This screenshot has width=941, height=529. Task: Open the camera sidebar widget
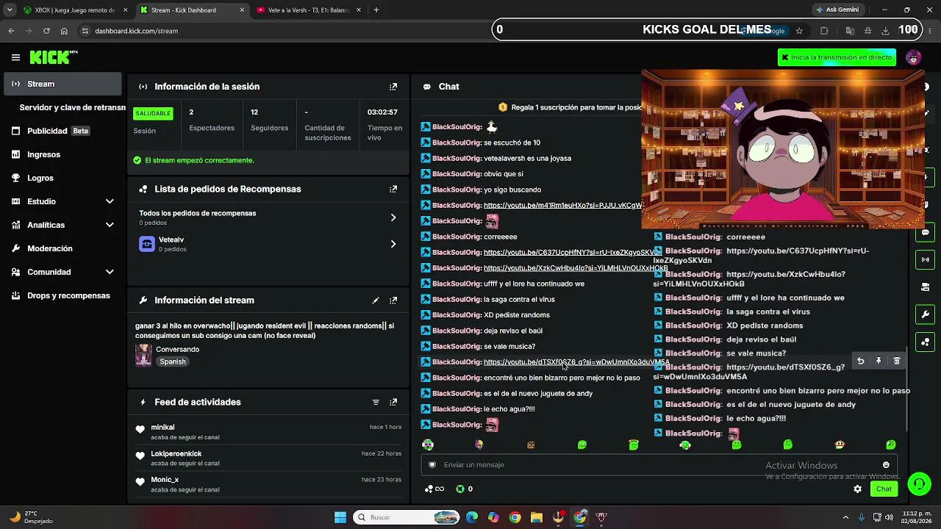[x=925, y=287]
